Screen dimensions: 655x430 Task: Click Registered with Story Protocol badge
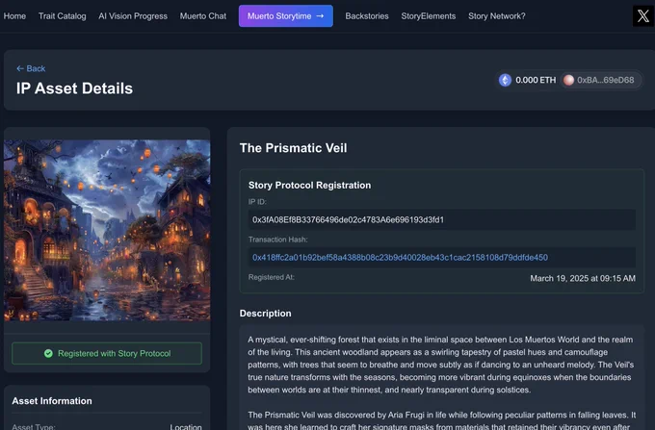[107, 353]
